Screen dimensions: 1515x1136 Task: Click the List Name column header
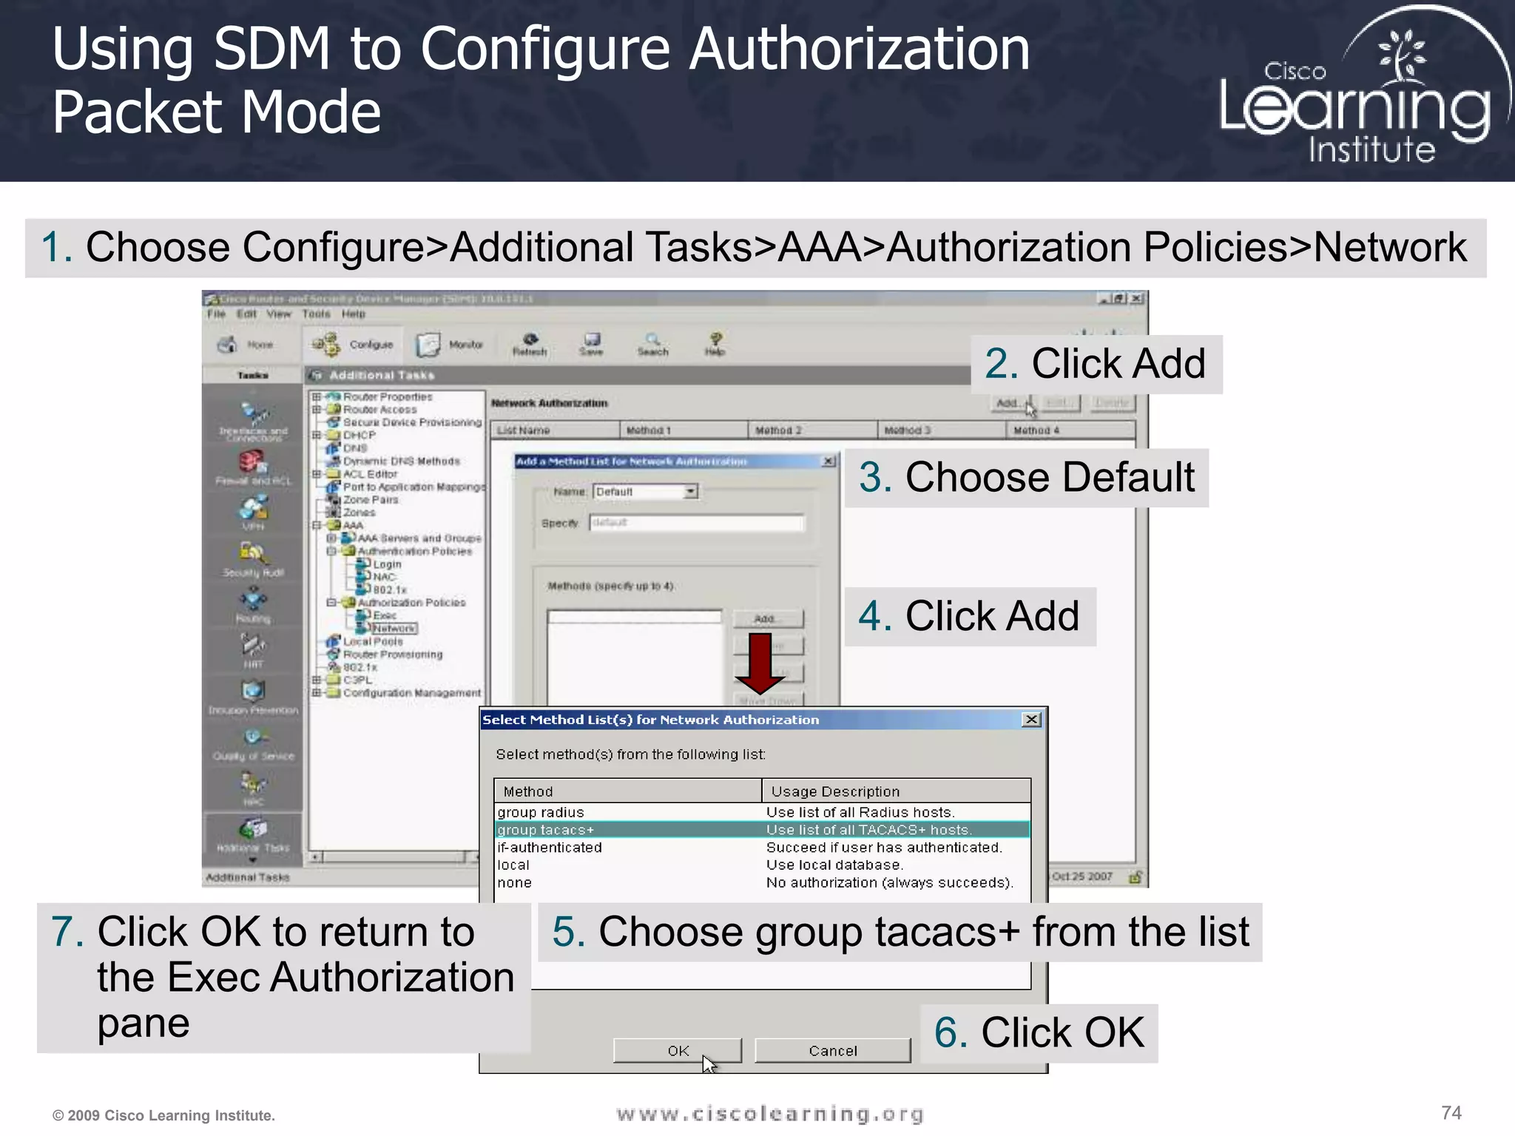point(555,430)
